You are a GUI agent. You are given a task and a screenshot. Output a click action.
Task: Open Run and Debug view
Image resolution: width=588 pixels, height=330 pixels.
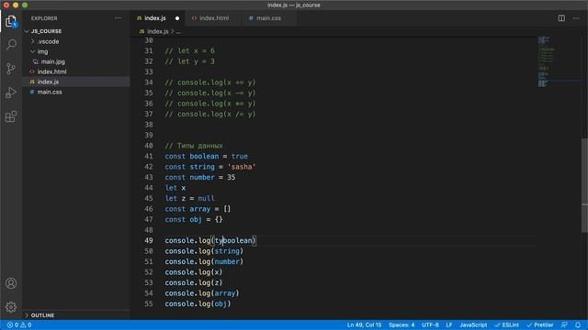(11, 93)
